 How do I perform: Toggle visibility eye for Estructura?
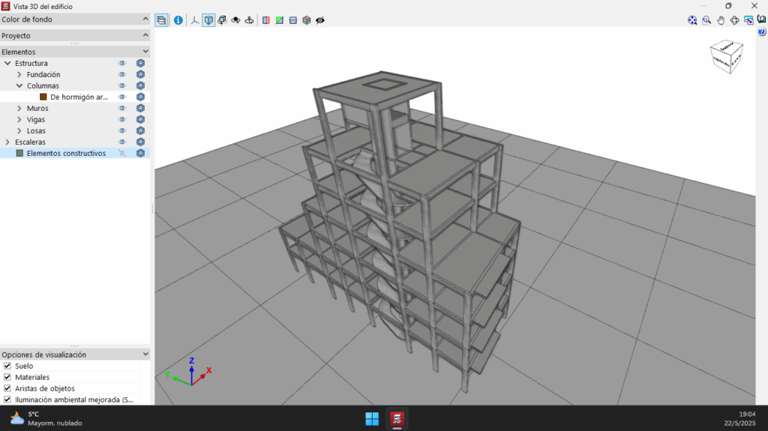click(x=122, y=63)
